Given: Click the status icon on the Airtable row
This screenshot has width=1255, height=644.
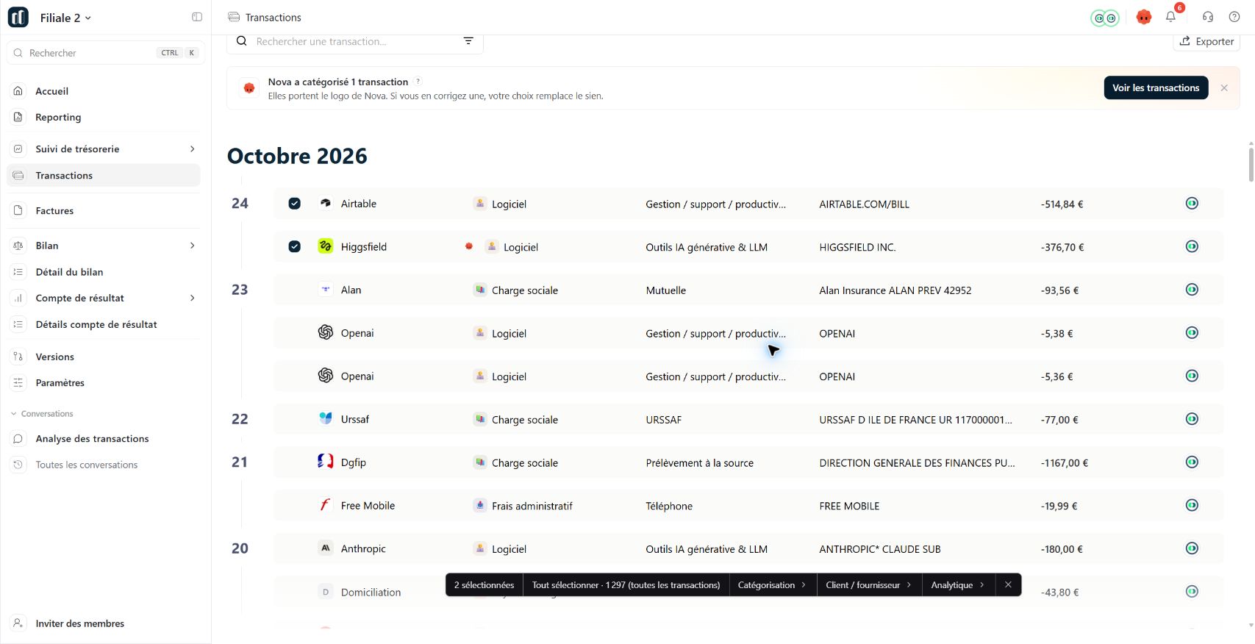Looking at the screenshot, I should tap(1192, 204).
